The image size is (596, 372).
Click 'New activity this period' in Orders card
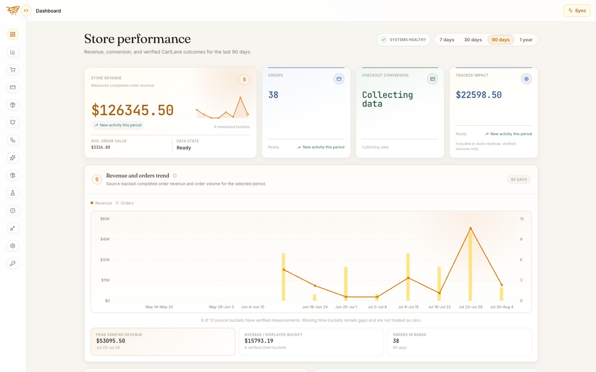321,147
